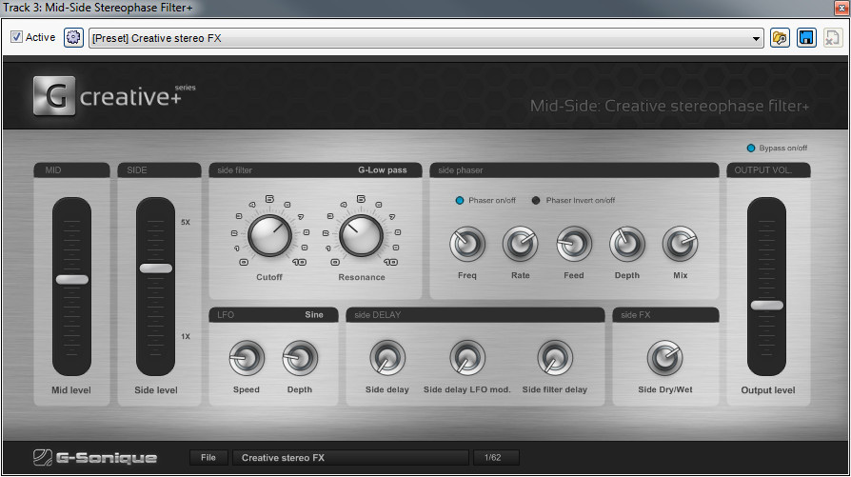Toggle the Phaser Invert on/off LED

coord(536,200)
